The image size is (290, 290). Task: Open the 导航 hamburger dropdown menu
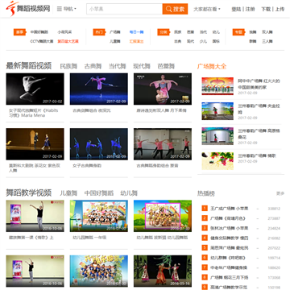(x=67, y=9)
